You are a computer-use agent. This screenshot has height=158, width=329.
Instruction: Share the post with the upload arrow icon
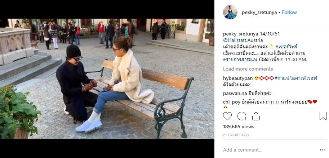click(x=256, y=116)
